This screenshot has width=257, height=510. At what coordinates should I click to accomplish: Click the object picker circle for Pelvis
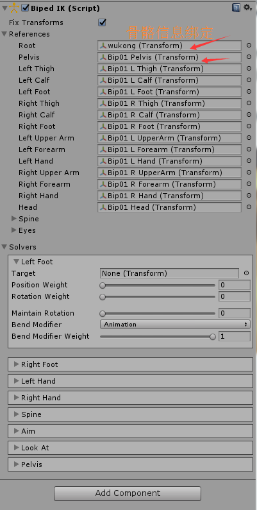pos(249,57)
